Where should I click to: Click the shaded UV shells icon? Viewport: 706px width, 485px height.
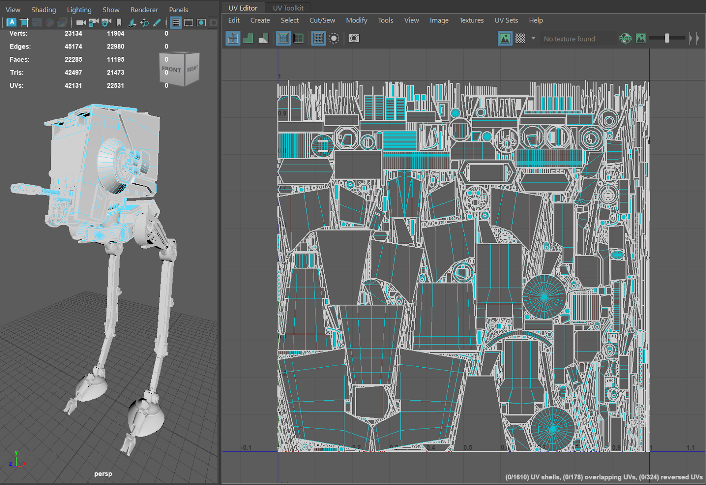coord(248,38)
